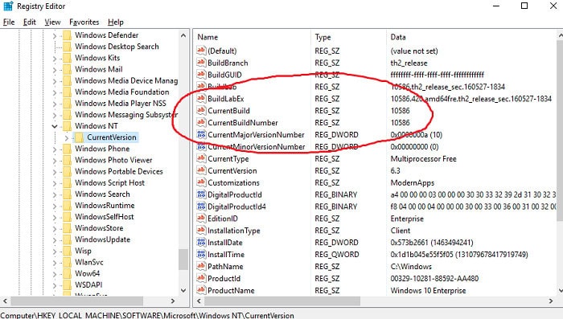This screenshot has height=319, width=563.
Task: Click the Windows Defender folder icon
Action: point(67,35)
